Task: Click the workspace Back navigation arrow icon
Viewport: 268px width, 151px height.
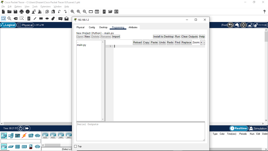Action: point(230,25)
